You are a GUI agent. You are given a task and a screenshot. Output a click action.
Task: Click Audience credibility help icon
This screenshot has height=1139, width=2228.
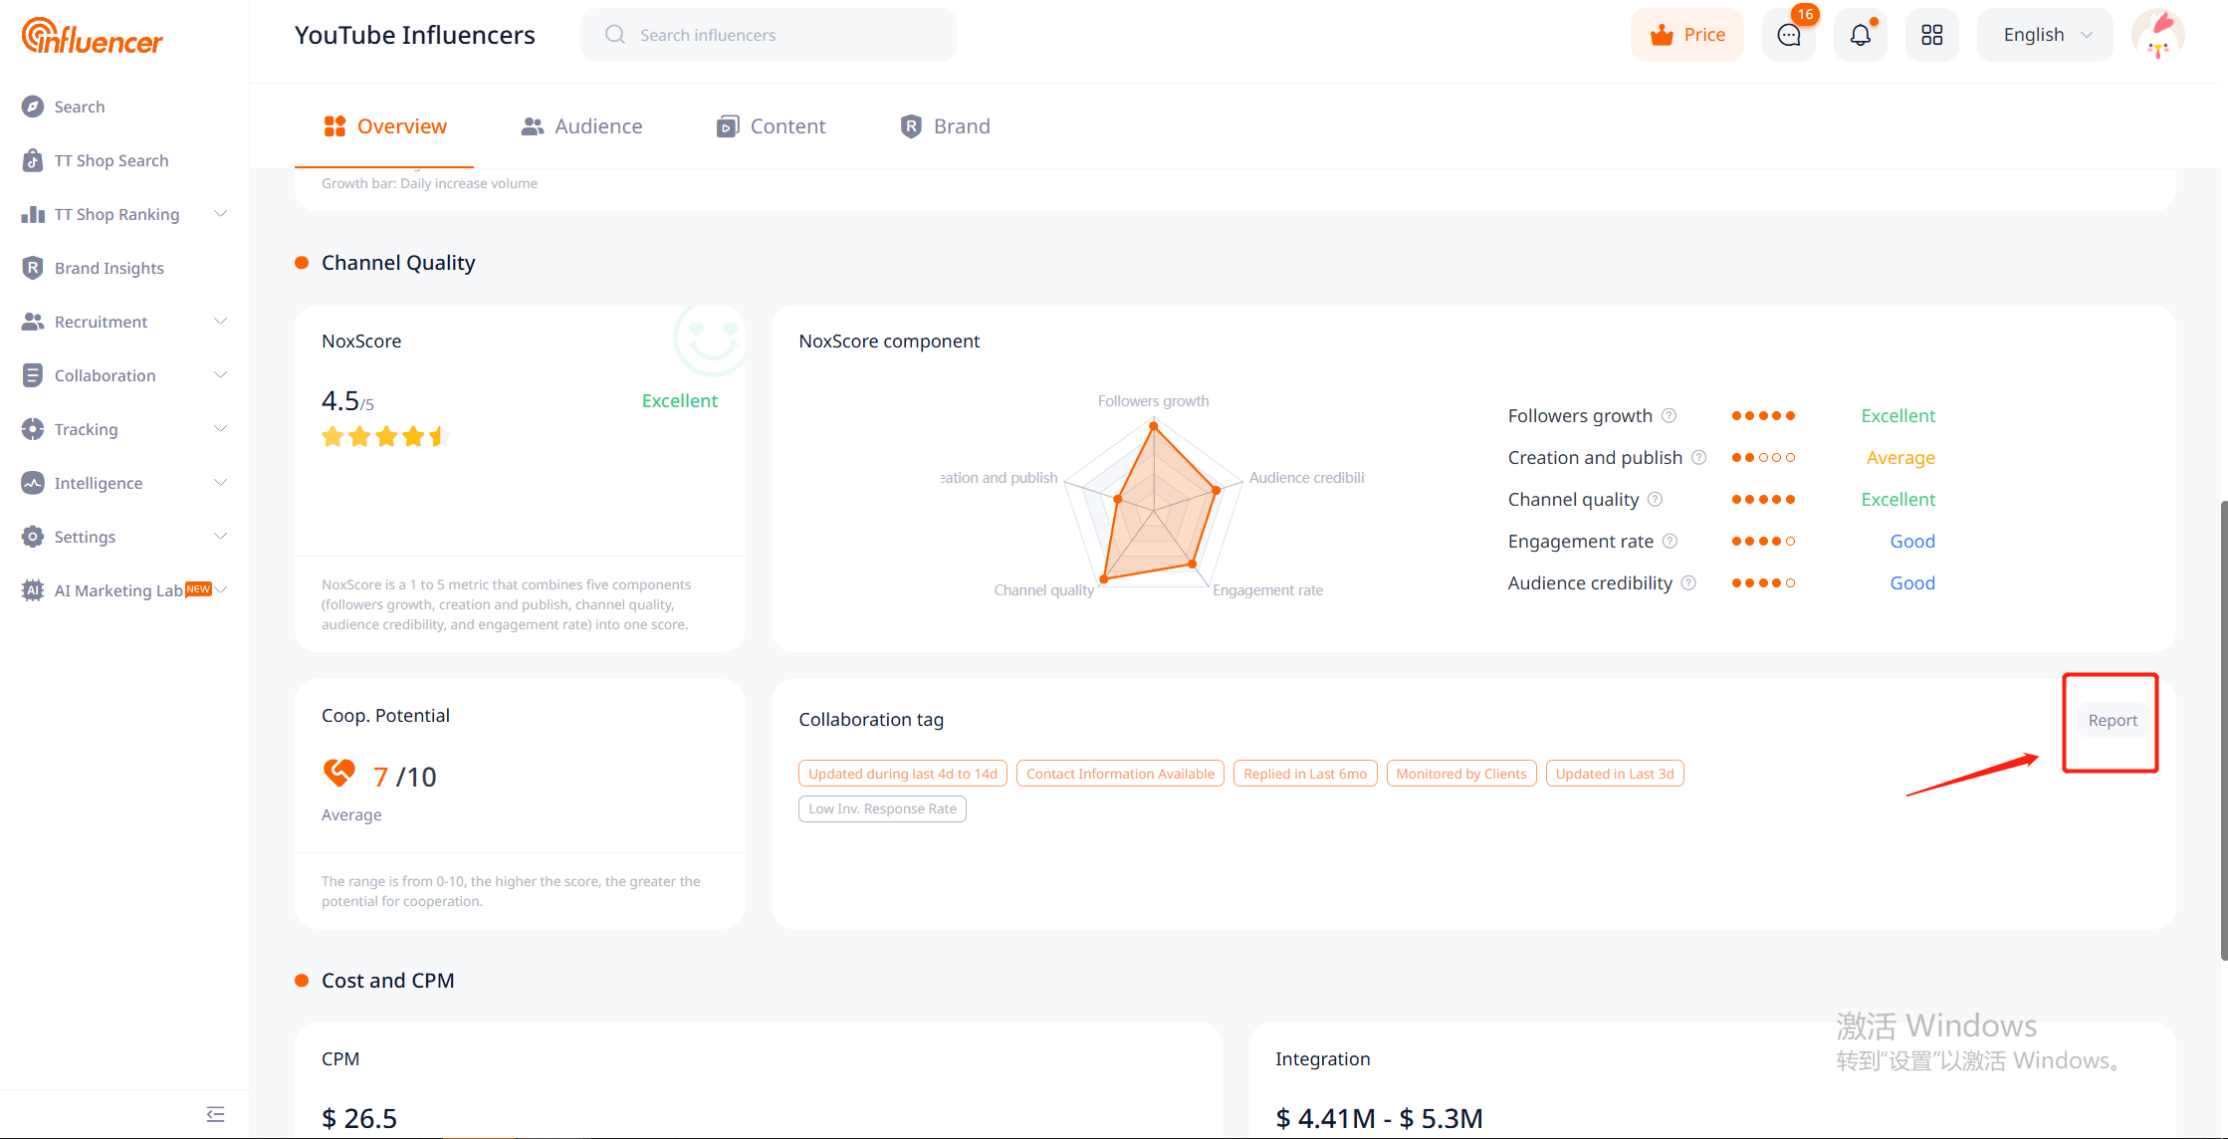point(1688,582)
